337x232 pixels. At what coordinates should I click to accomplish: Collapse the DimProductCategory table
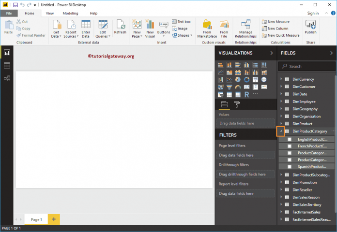(x=281, y=131)
